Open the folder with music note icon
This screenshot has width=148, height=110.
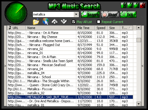[36, 22]
